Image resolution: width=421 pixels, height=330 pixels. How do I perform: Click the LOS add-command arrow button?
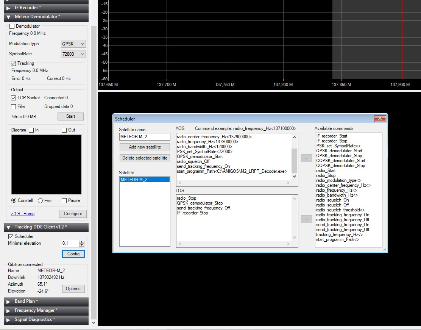306,219
